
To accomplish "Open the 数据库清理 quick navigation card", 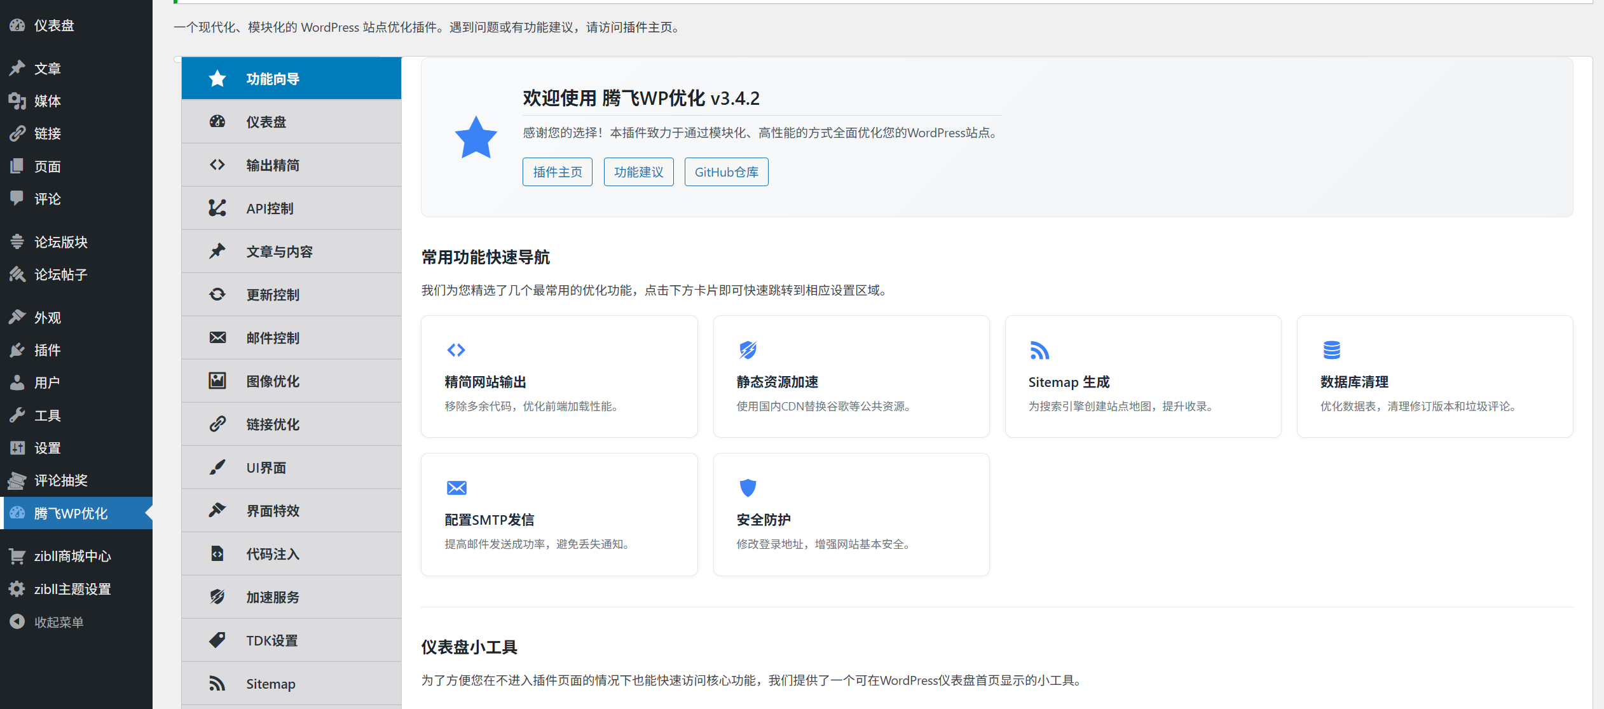I will tap(1434, 377).
